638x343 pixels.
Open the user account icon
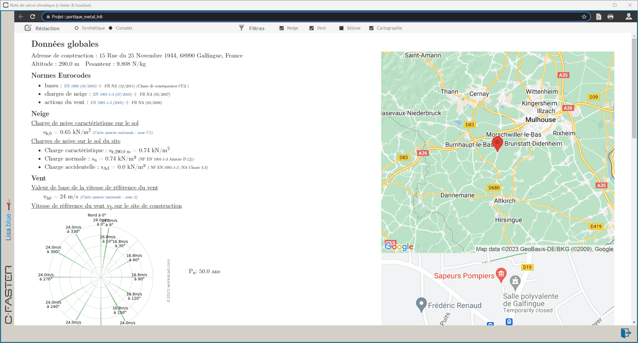click(629, 16)
